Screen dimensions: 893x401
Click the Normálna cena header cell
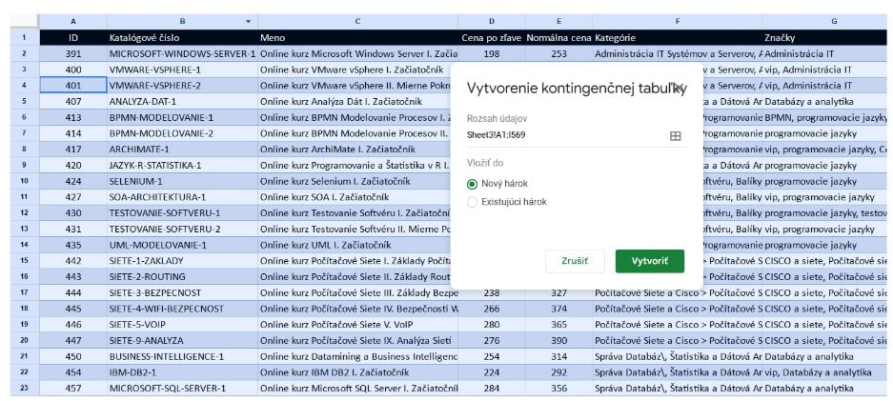point(558,37)
